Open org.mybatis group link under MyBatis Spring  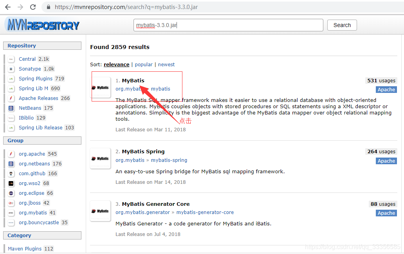pyautogui.click(x=130, y=160)
